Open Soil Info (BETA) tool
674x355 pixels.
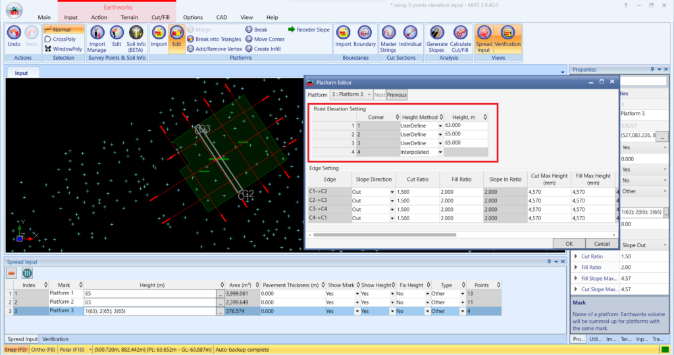pyautogui.click(x=136, y=39)
